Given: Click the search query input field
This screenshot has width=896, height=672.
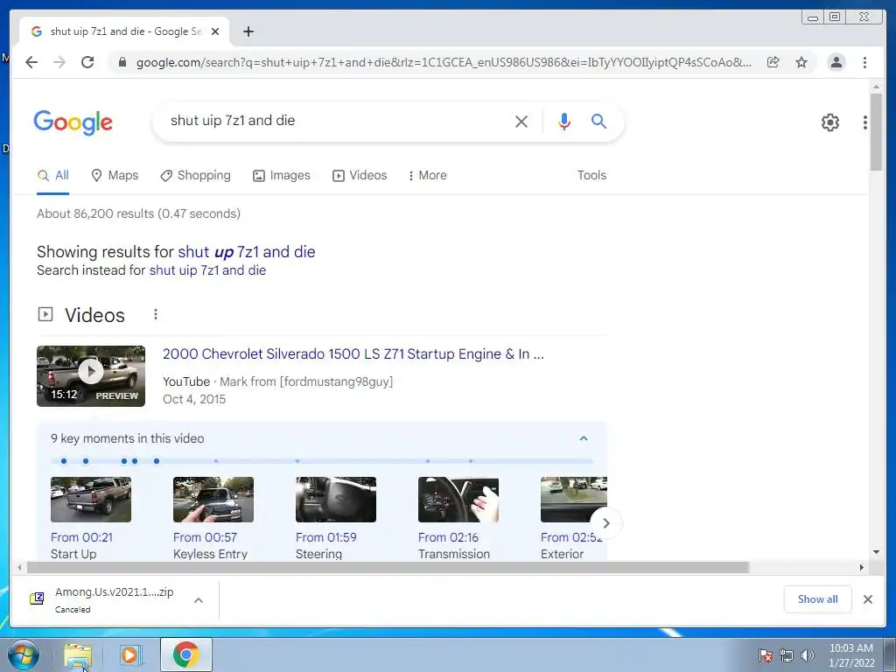Looking at the screenshot, I should [337, 121].
